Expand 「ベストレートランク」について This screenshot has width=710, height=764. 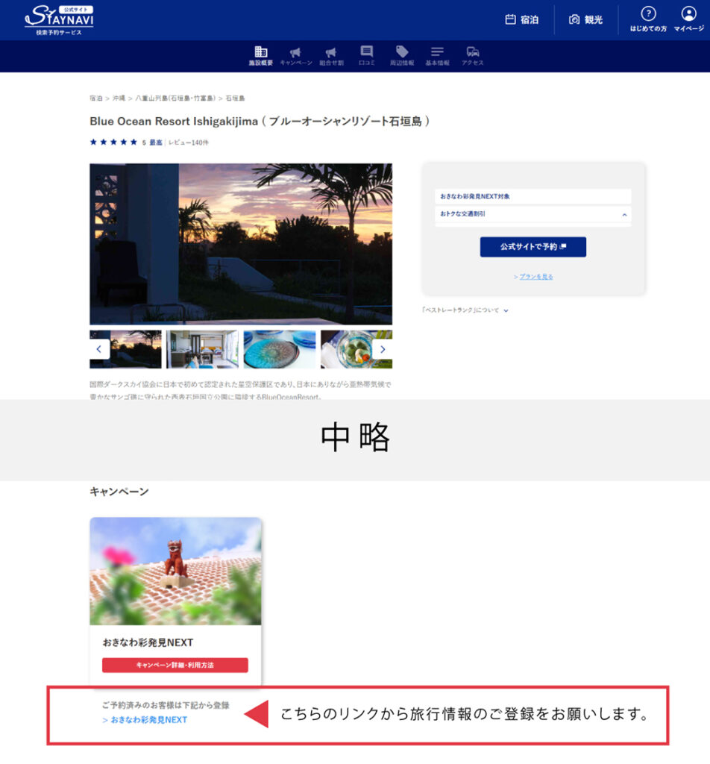coord(465,310)
